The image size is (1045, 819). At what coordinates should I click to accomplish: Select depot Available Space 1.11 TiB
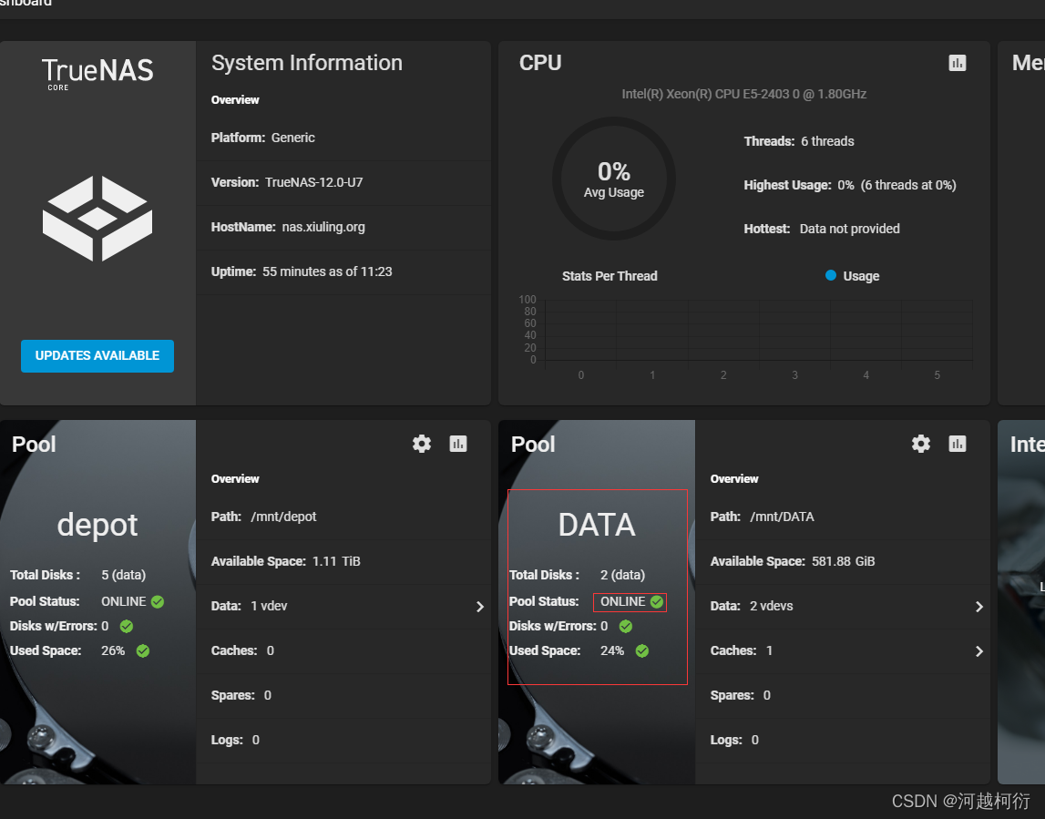pyautogui.click(x=286, y=562)
